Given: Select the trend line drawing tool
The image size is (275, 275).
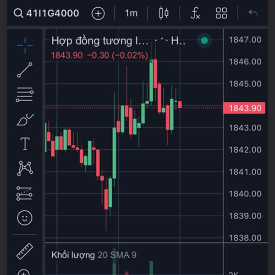Looking at the screenshot, I should 25,70.
